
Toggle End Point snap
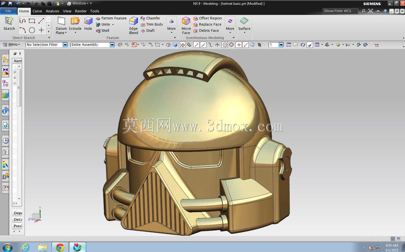point(196,45)
